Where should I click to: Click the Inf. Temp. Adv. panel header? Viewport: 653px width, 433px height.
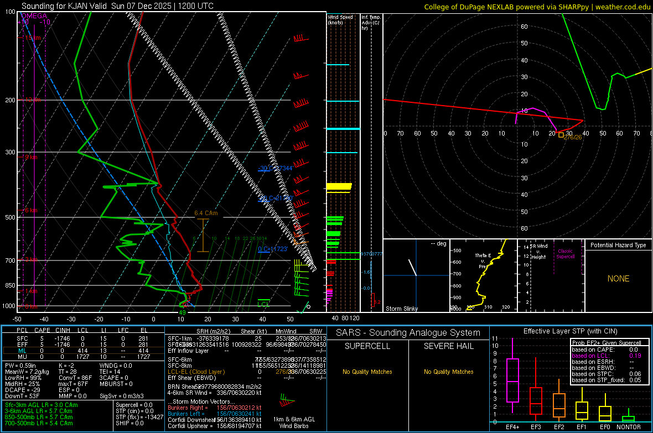pyautogui.click(x=371, y=23)
